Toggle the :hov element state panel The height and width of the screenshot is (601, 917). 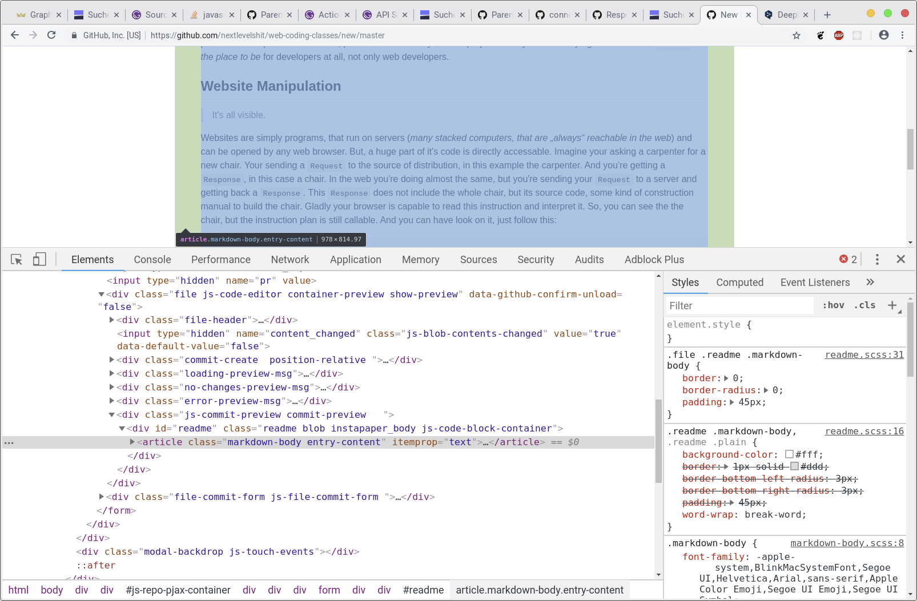coord(833,305)
